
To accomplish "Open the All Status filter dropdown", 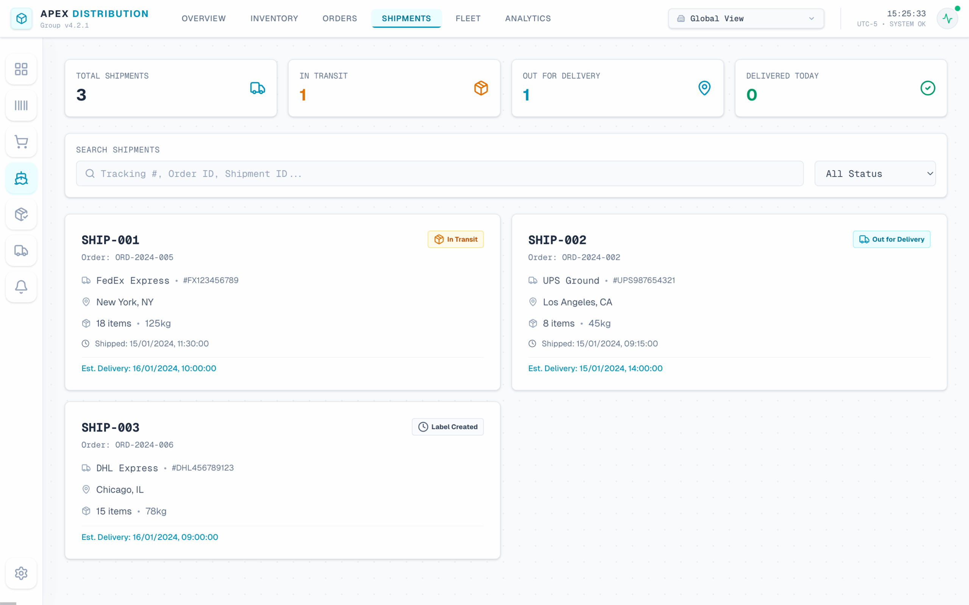I will (x=874, y=174).
